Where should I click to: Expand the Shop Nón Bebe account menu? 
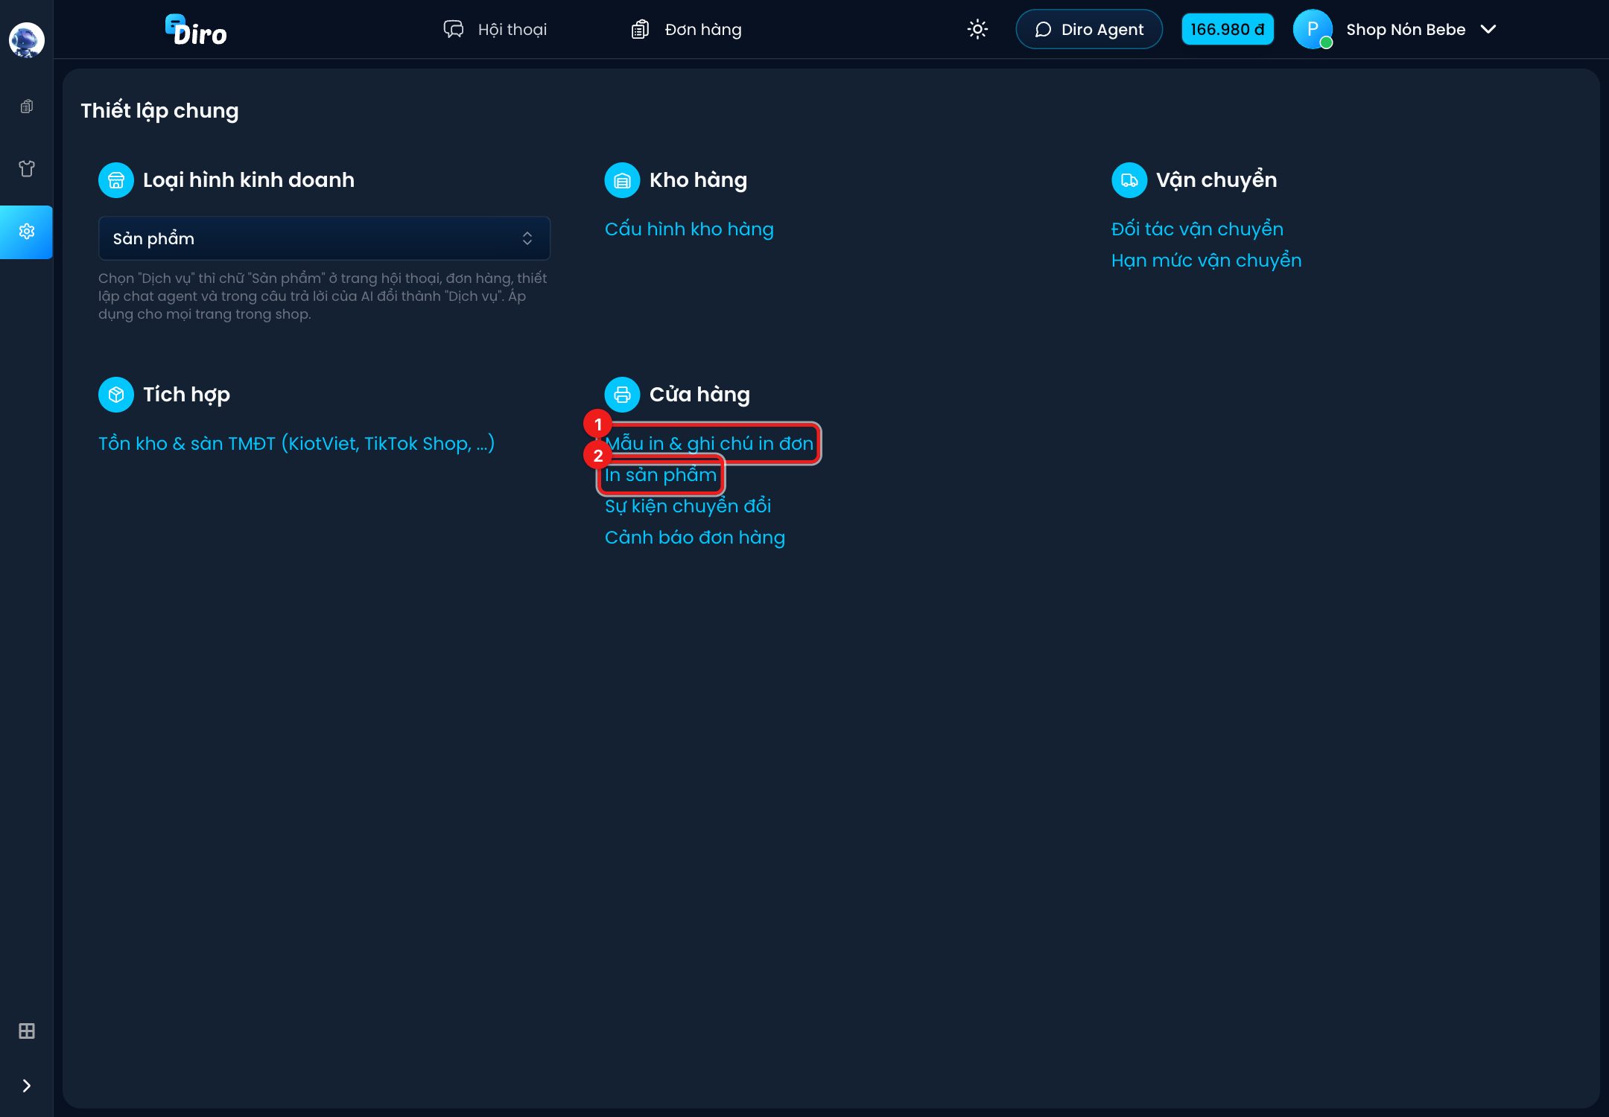pyautogui.click(x=1421, y=29)
